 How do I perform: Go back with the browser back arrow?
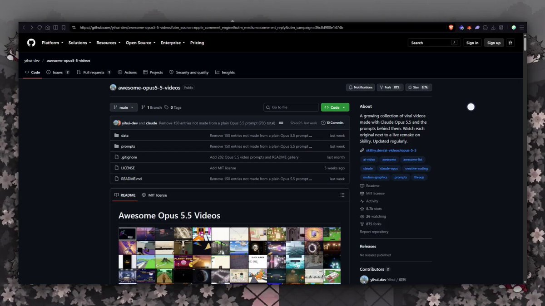coord(24,28)
